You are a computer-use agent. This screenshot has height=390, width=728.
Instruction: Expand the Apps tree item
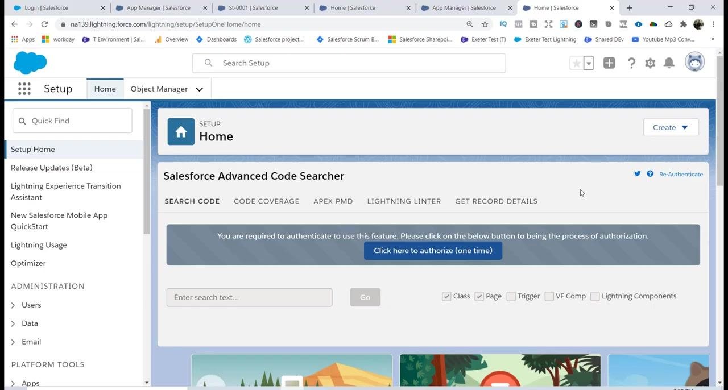click(x=13, y=383)
